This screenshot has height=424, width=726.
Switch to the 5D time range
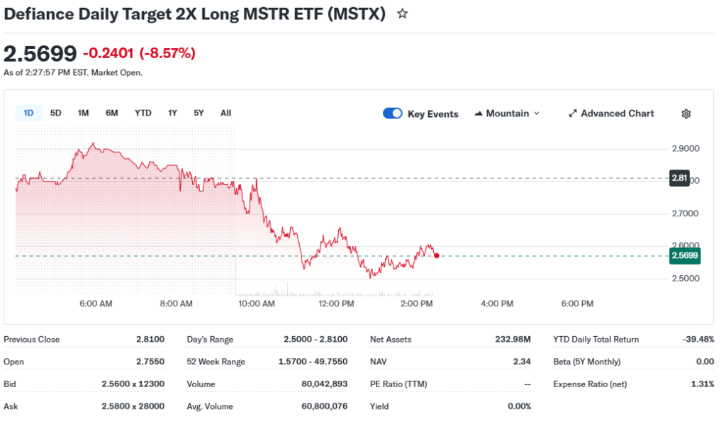(x=56, y=113)
